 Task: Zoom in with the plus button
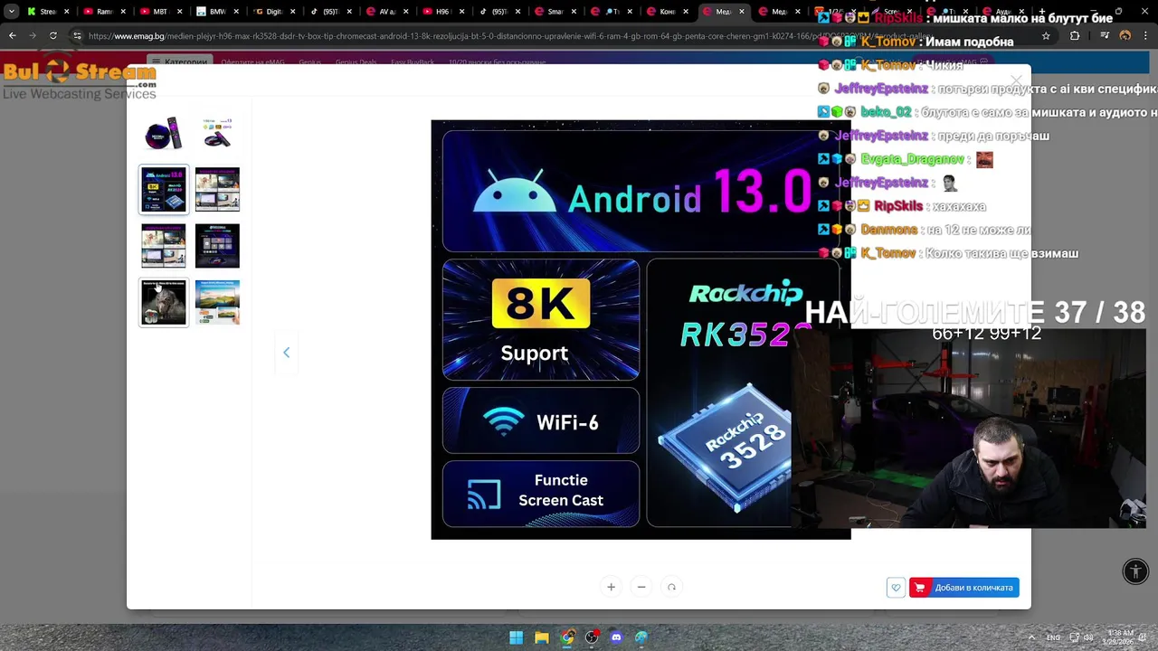click(x=611, y=587)
